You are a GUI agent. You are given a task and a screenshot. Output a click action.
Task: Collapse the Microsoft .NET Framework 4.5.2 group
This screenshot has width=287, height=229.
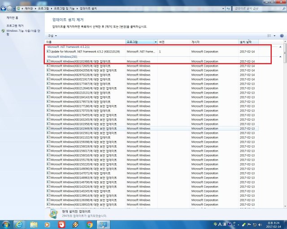(x=280, y=47)
